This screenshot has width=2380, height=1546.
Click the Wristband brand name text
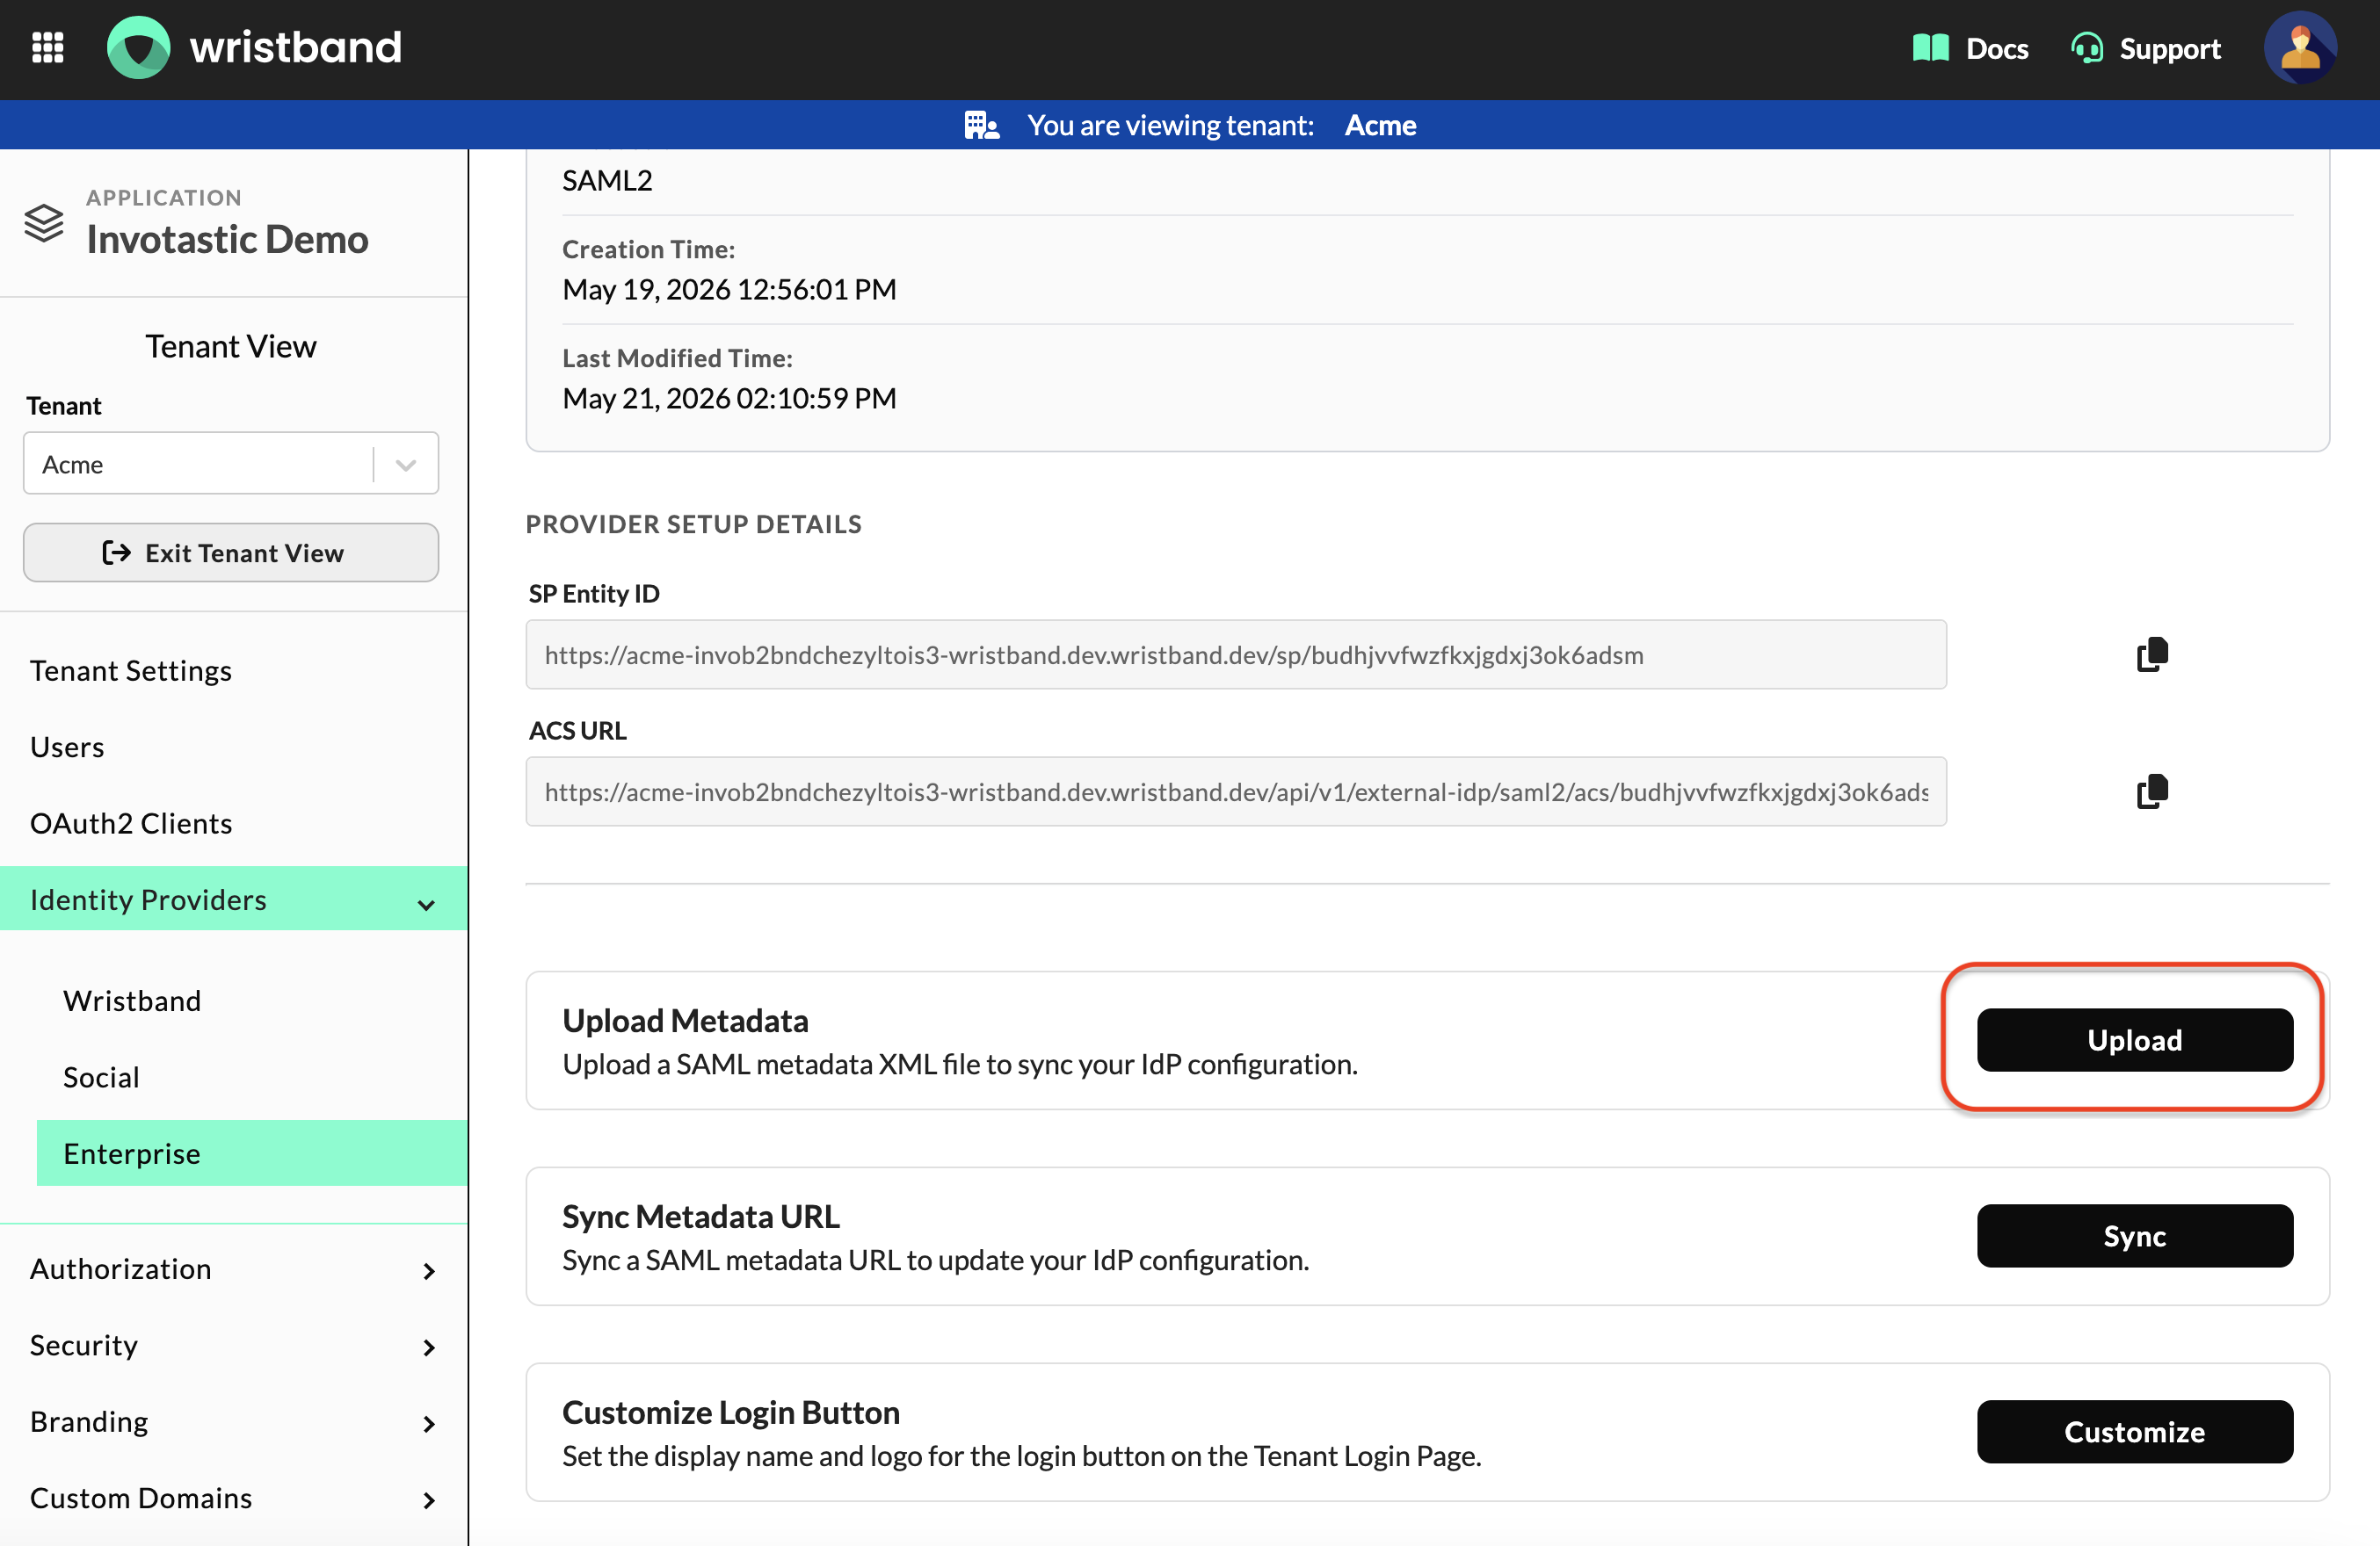tap(295, 48)
